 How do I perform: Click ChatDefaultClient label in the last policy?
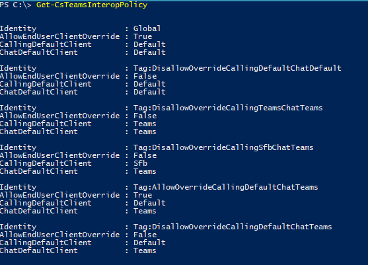tap(39, 250)
